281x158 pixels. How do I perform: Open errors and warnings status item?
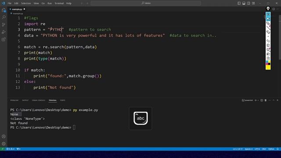pos(11,149)
